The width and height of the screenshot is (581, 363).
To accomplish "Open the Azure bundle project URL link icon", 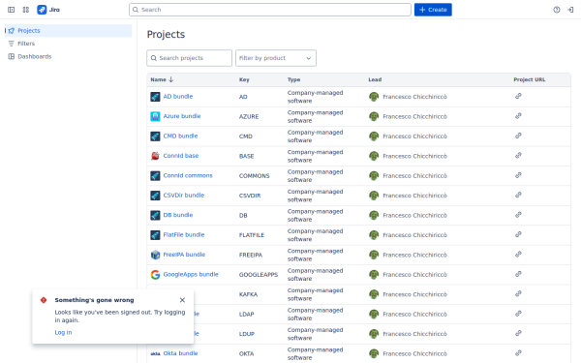I will point(518,116).
